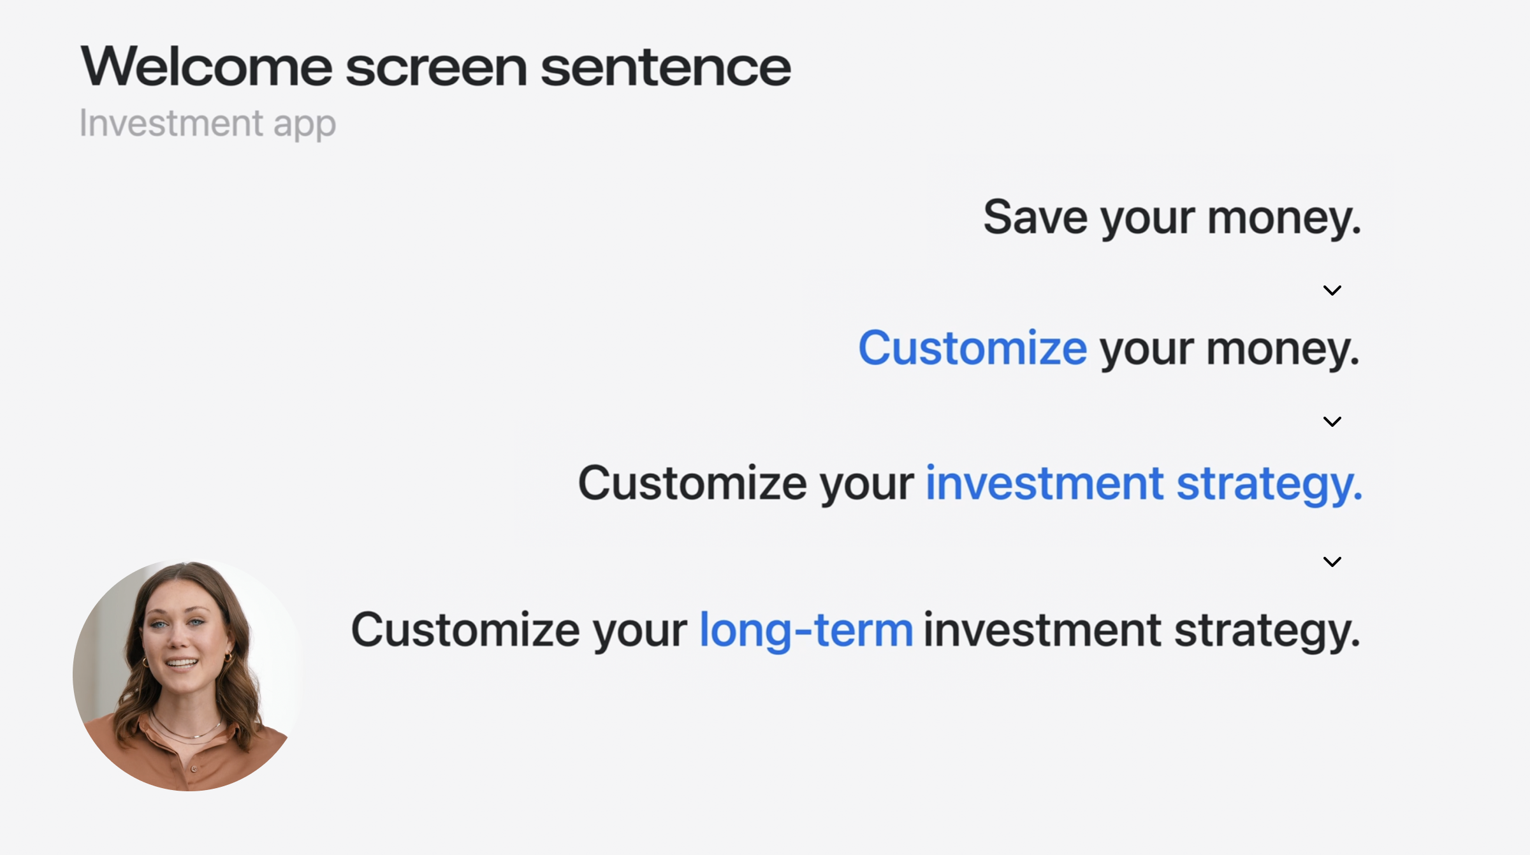This screenshot has height=855, width=1530.
Task: Click "money." in the first sentence
Action: pyautogui.click(x=1284, y=219)
